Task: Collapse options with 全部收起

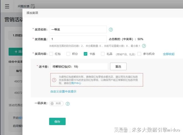Action: (169, 54)
